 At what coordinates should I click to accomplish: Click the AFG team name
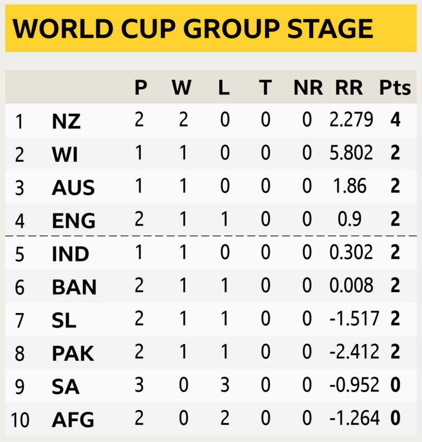73,420
